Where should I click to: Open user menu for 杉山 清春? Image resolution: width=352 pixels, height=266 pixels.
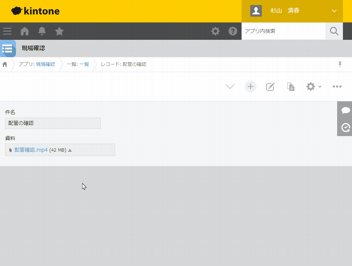pyautogui.click(x=292, y=11)
